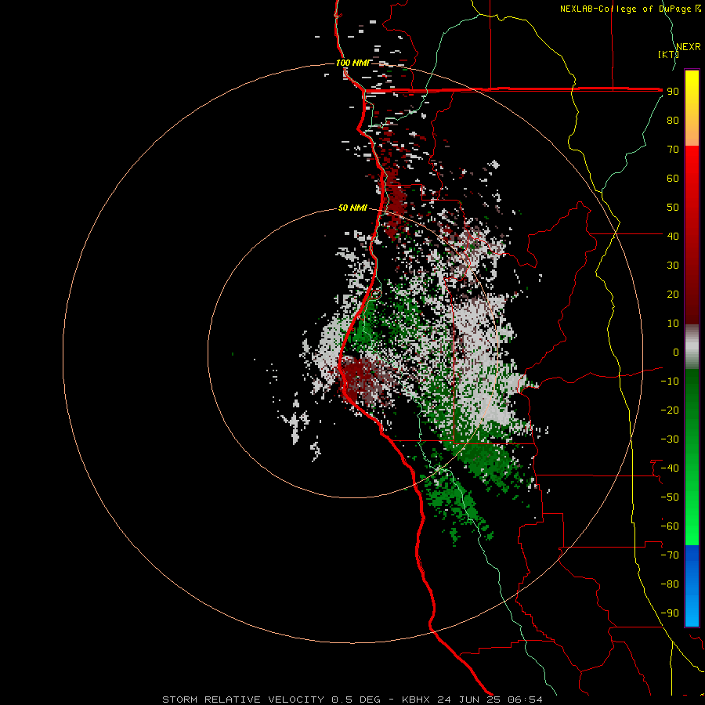The width and height of the screenshot is (705, 705).
Task: Click the 60 value on the velocity scale
Action: [x=673, y=178]
